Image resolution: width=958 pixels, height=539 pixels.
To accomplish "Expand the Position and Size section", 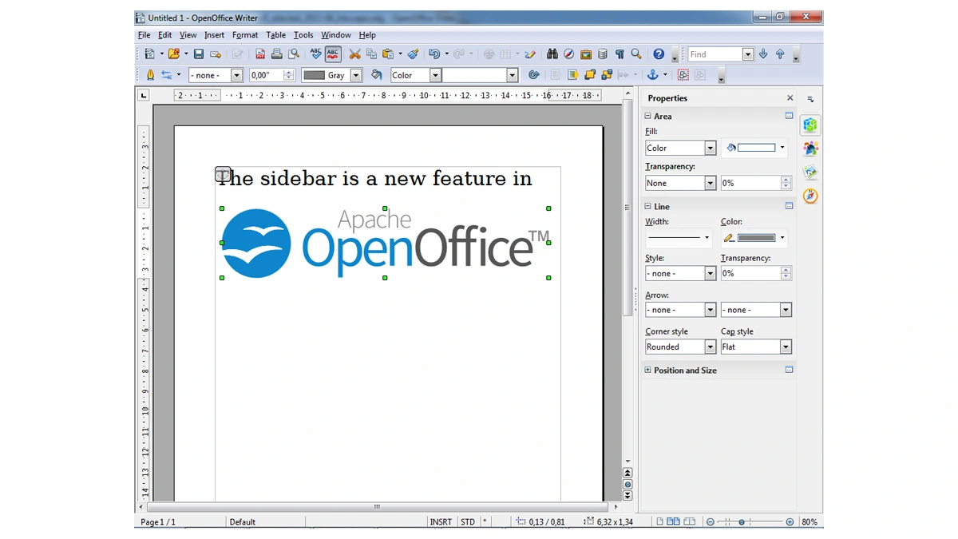I will [x=647, y=371].
